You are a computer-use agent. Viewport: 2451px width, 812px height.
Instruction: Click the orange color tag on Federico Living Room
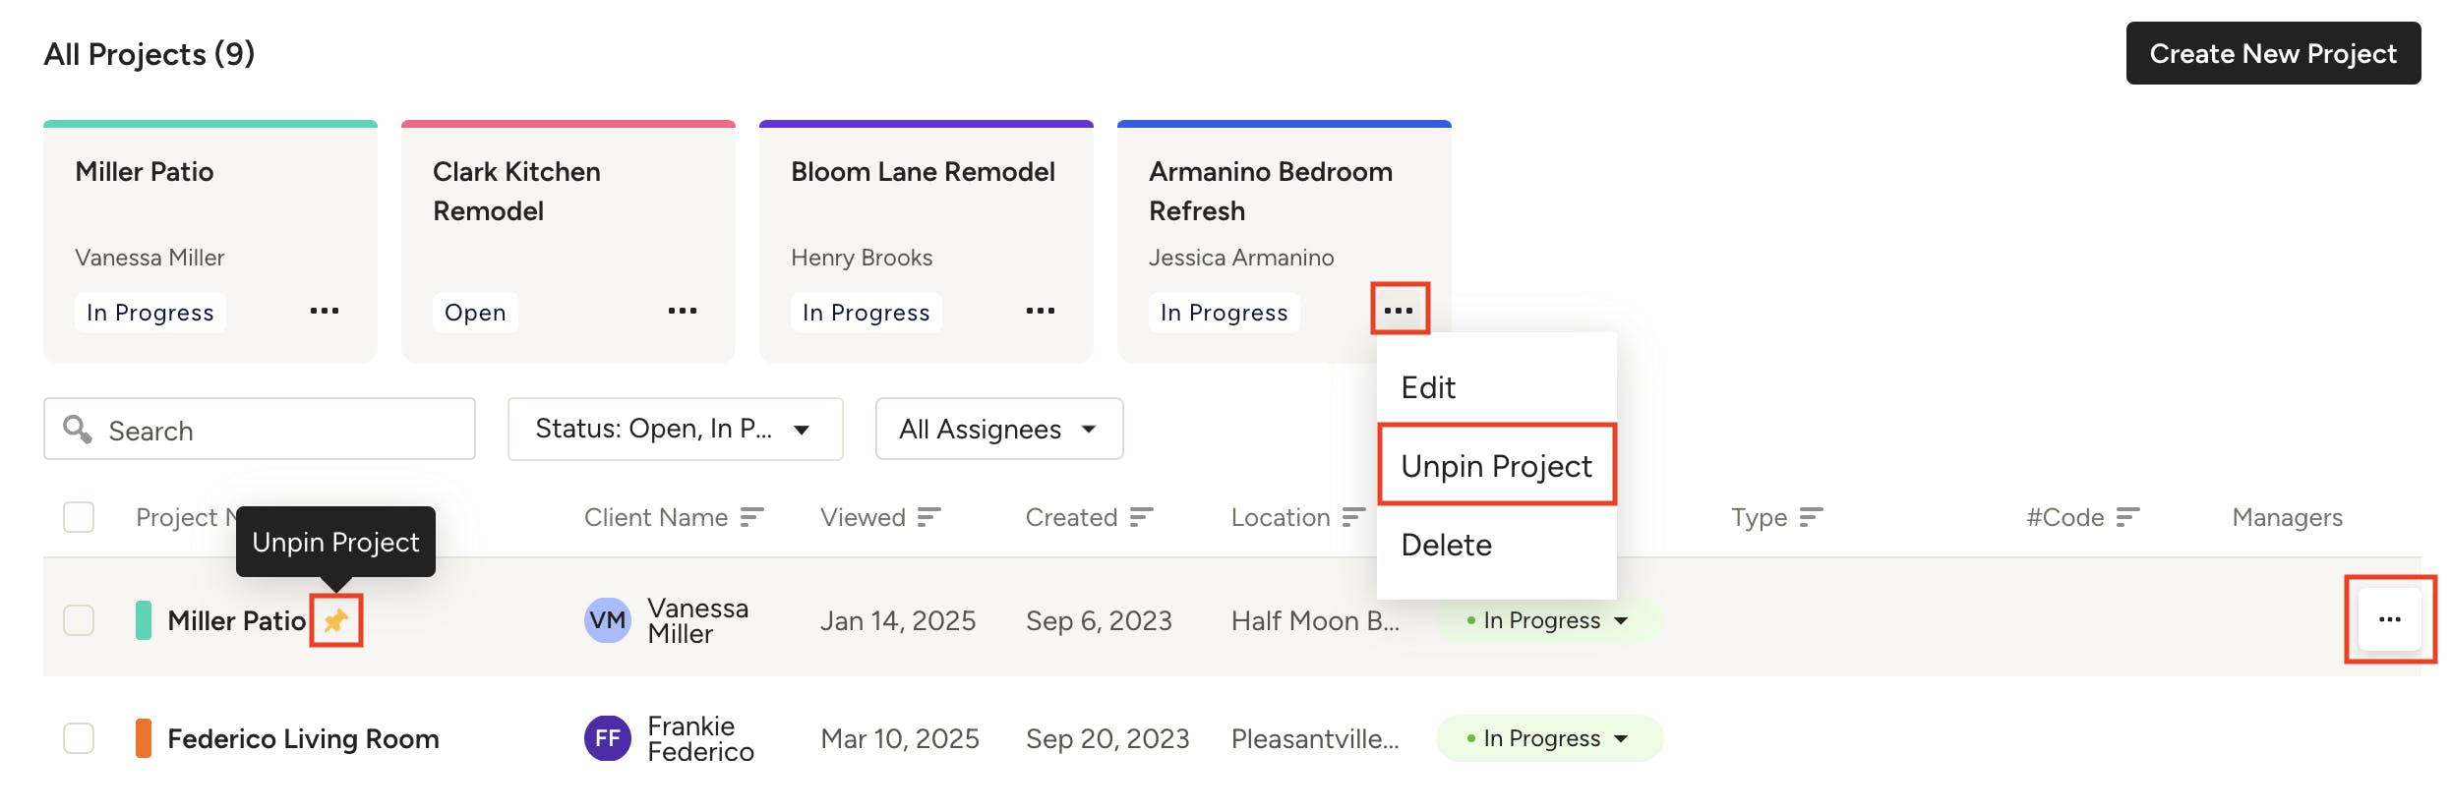[144, 738]
